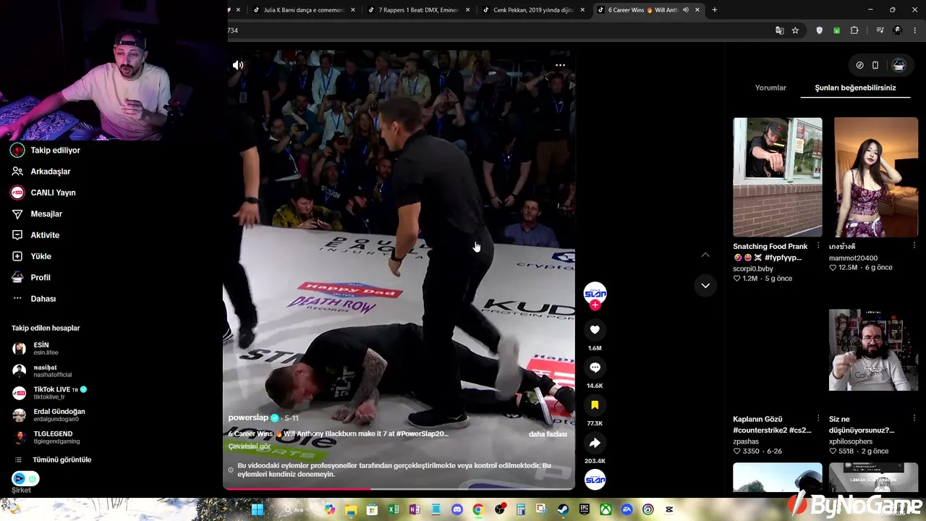Open the video's three-dot options menu

point(560,65)
